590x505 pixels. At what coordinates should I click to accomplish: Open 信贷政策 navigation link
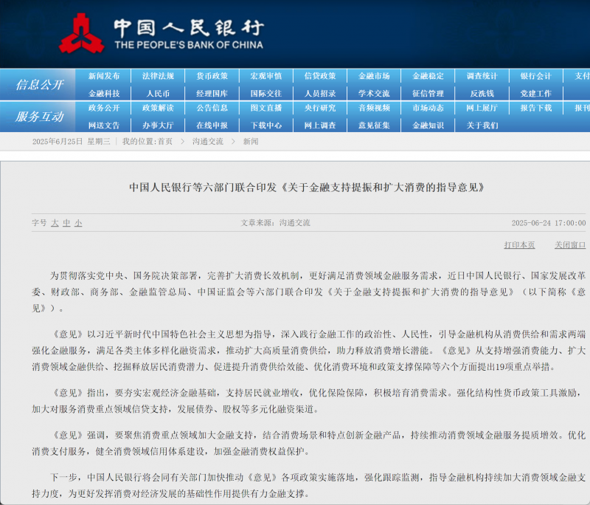click(x=320, y=76)
